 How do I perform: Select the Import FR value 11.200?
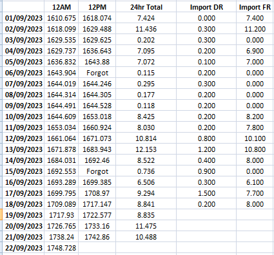255,29
